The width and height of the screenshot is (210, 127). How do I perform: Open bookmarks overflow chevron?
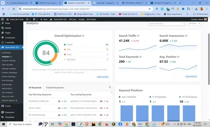(187, 14)
